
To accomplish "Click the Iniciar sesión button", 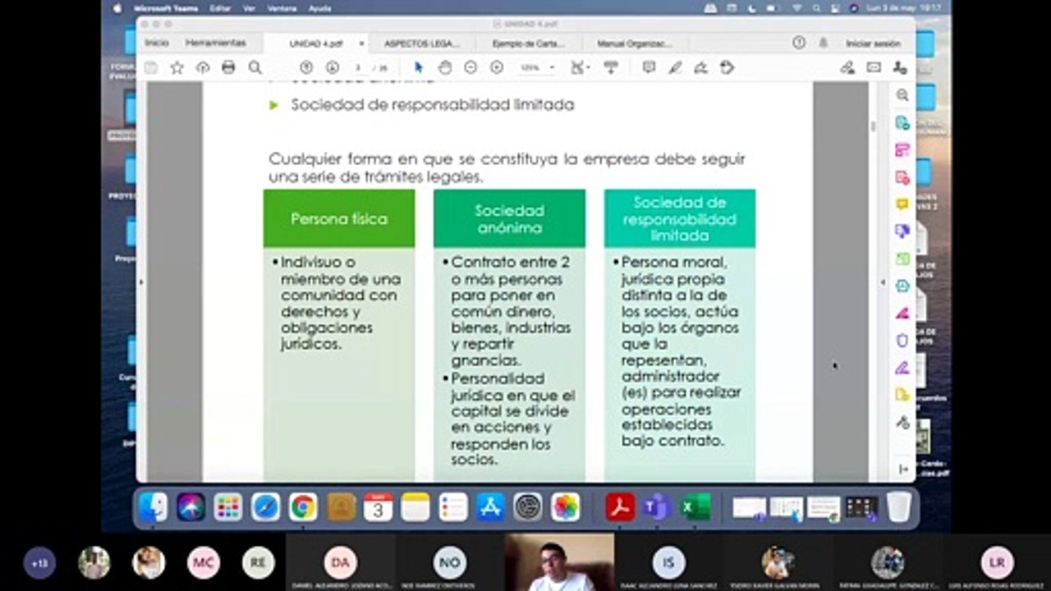I will pos(873,44).
